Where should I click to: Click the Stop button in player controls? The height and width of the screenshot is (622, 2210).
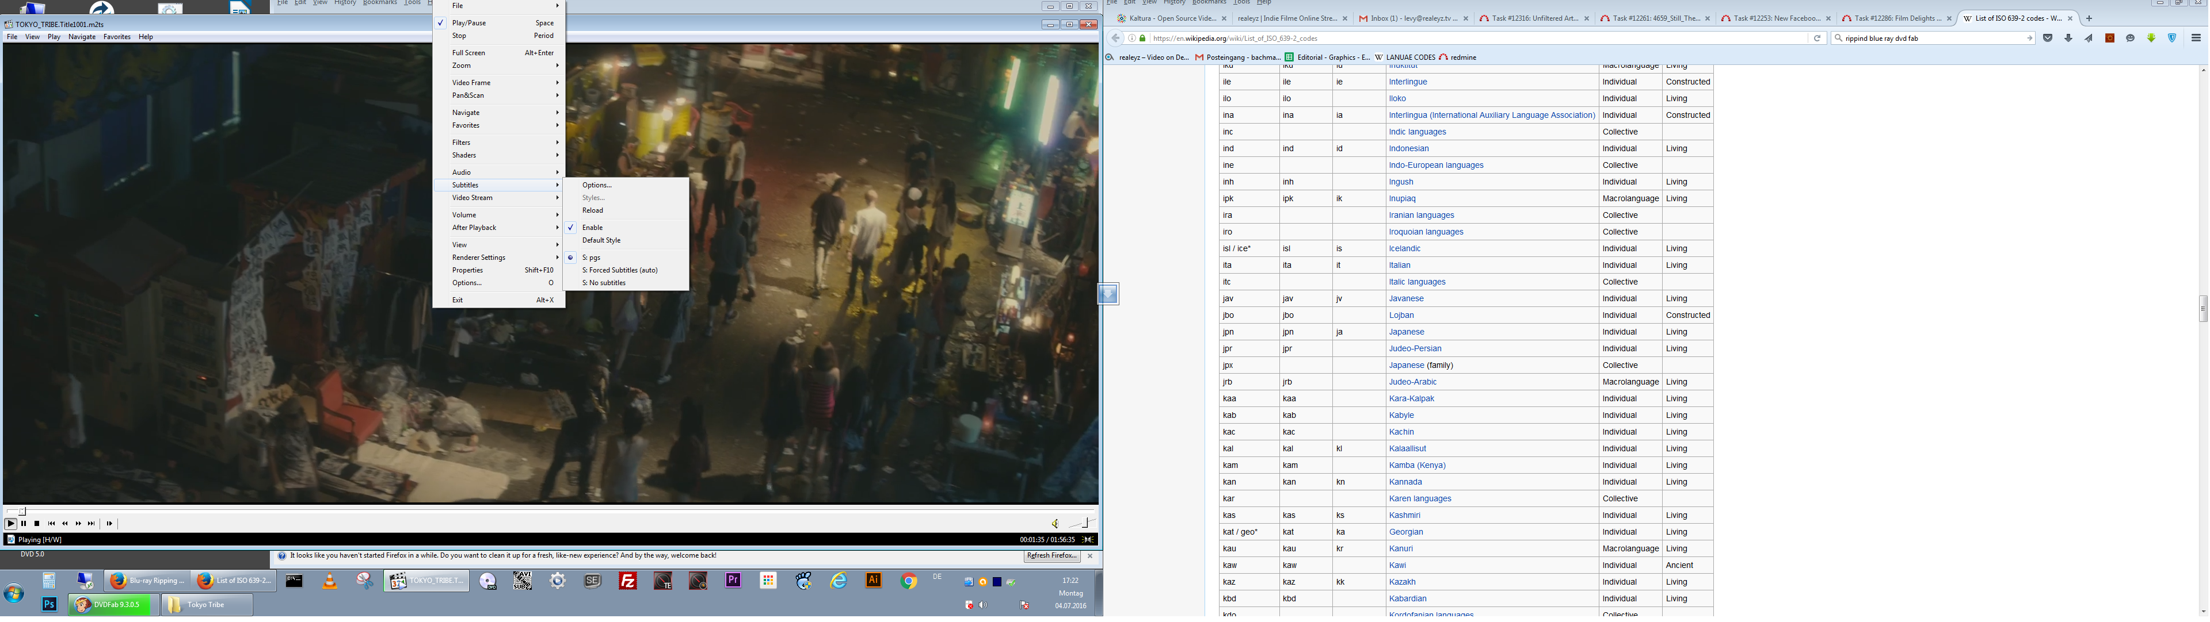click(36, 524)
